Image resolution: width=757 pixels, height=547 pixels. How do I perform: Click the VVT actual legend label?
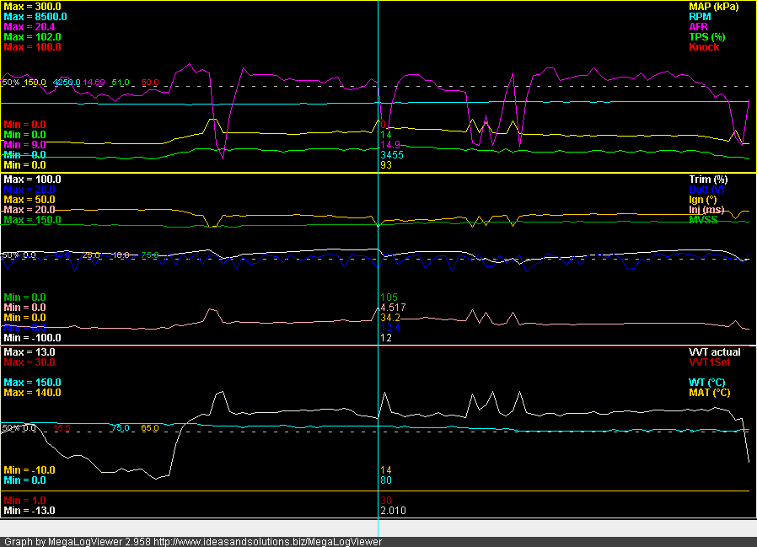coord(715,352)
